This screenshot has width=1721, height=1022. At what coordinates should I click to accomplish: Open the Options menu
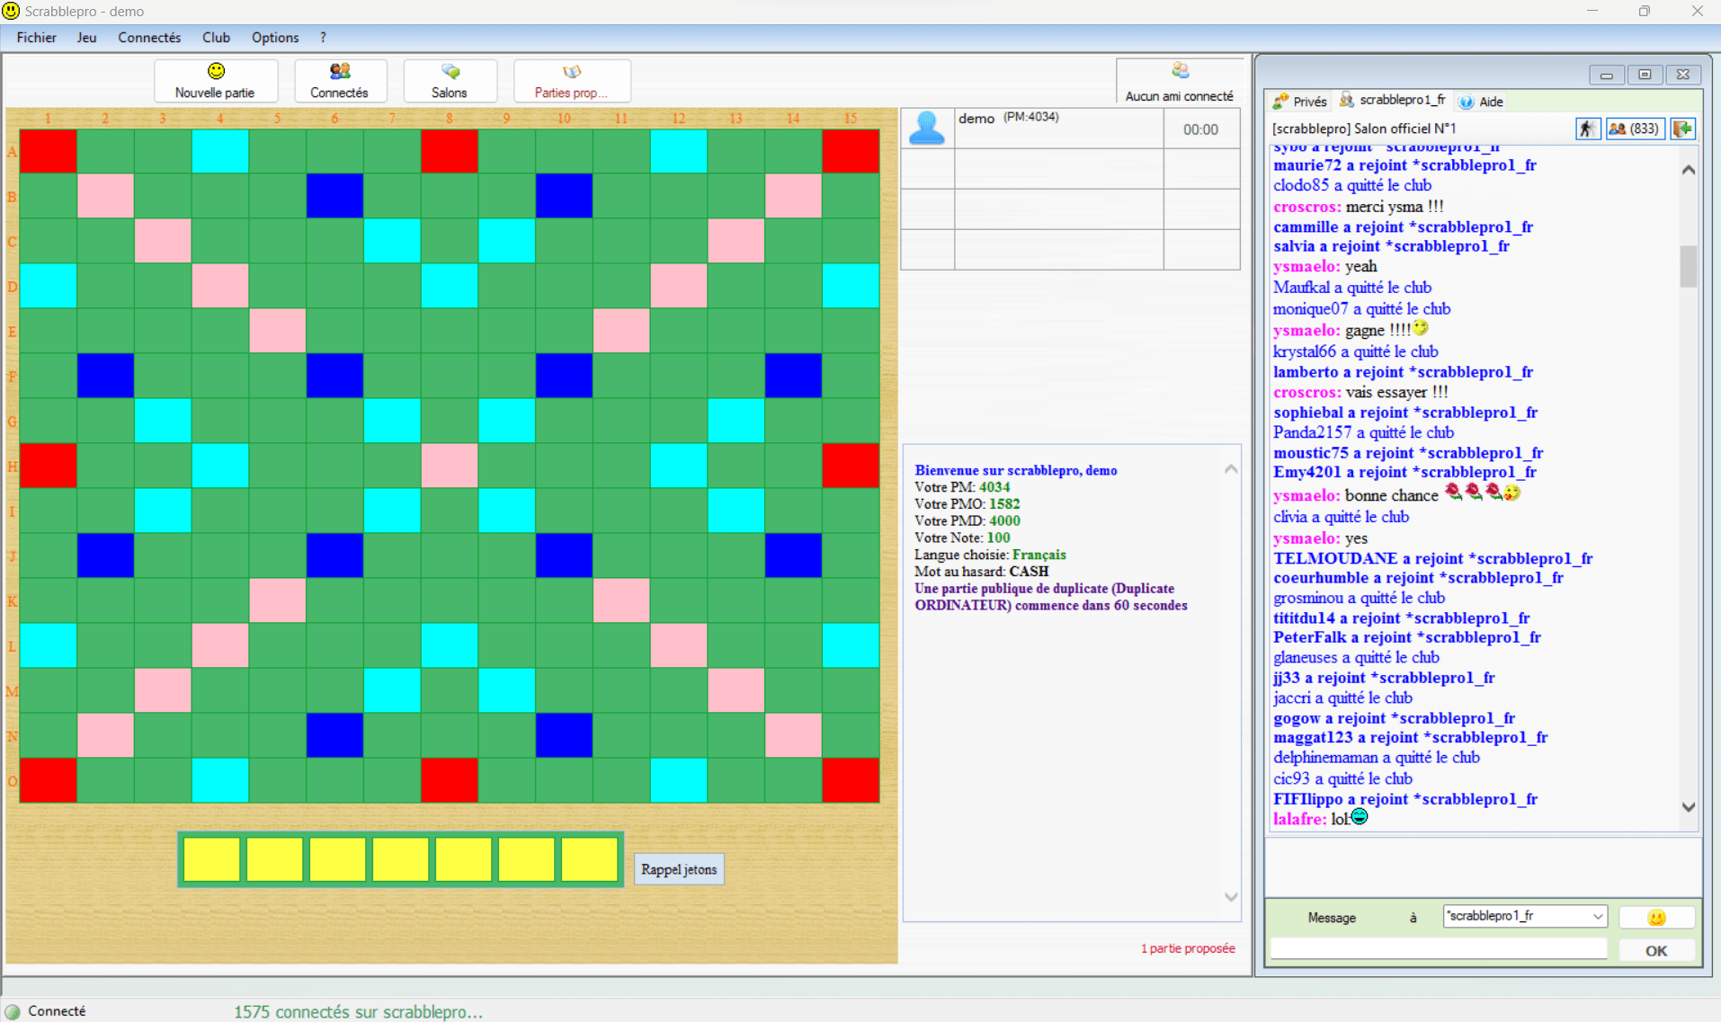(x=274, y=38)
